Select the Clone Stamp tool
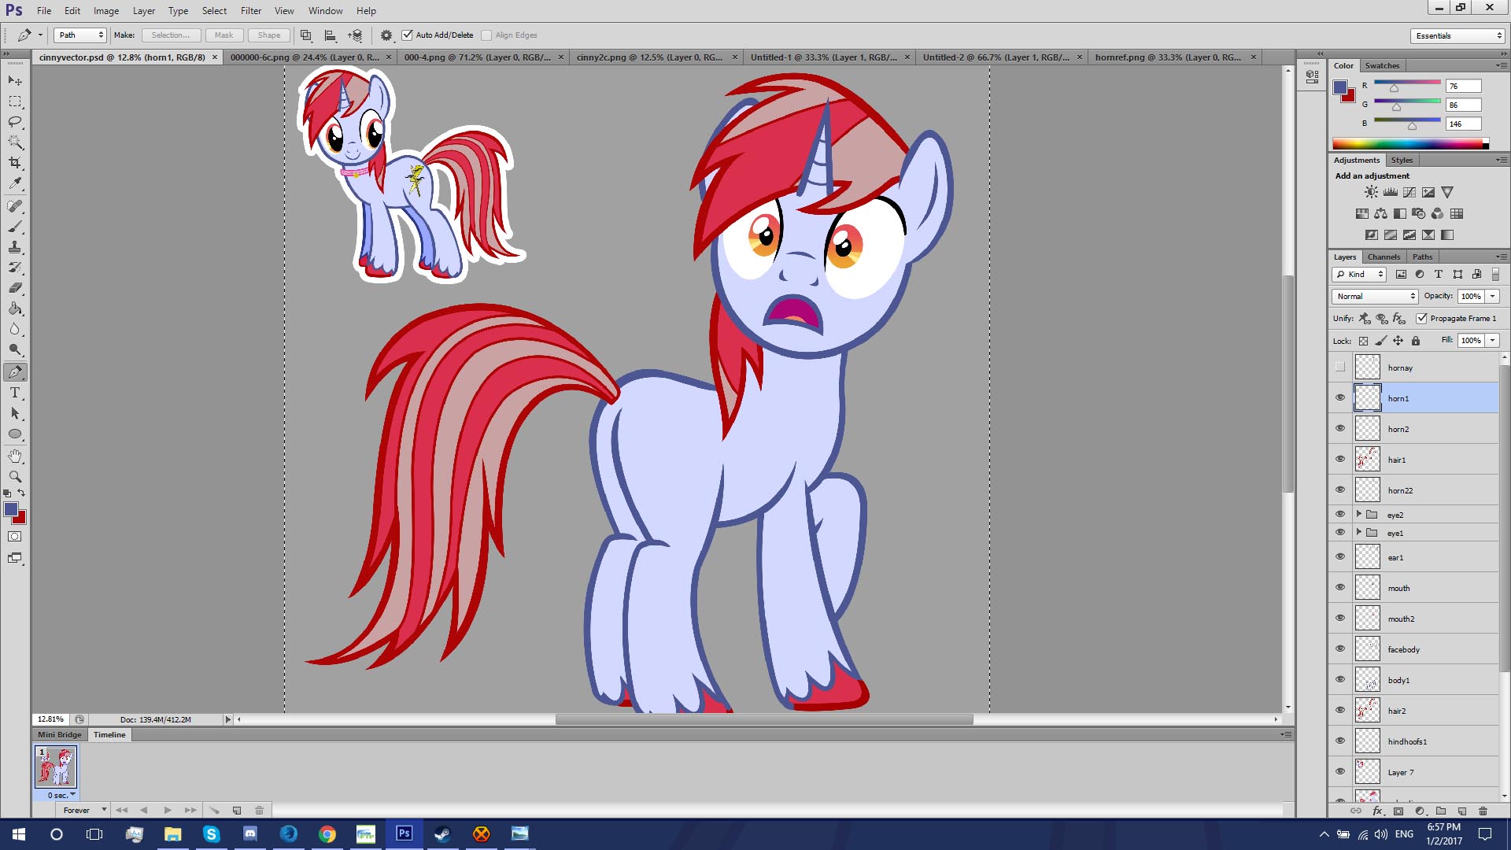Viewport: 1511px width, 850px height. click(15, 247)
